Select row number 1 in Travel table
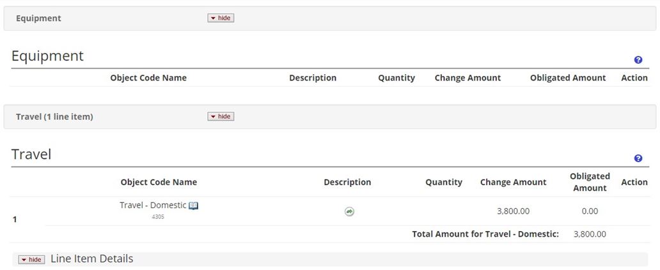Viewport: 660px width, 270px height. point(15,220)
